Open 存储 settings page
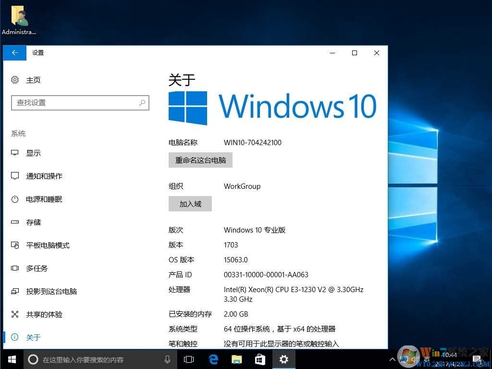 [x=33, y=222]
